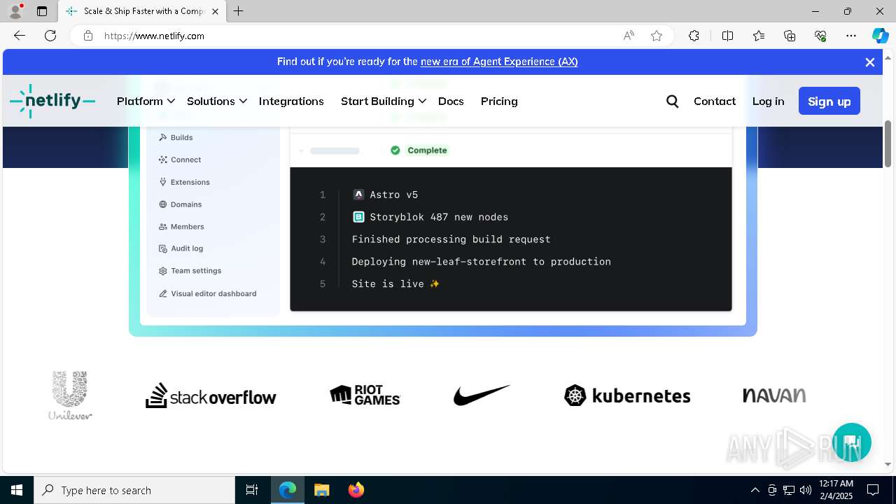The height and width of the screenshot is (504, 896).
Task: Click the Netlify logo
Action: pos(52,101)
